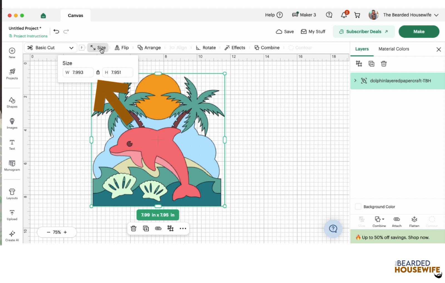Open the Flip menu
Image resolution: width=445 pixels, height=283 pixels.
pos(122,48)
